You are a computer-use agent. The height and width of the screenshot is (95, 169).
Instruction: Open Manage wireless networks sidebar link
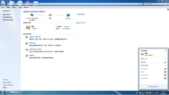(6, 14)
